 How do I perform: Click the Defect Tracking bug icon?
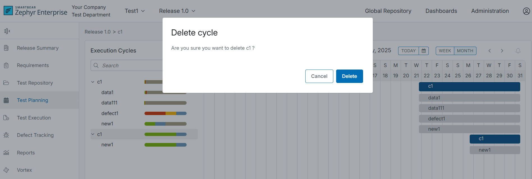6,135
